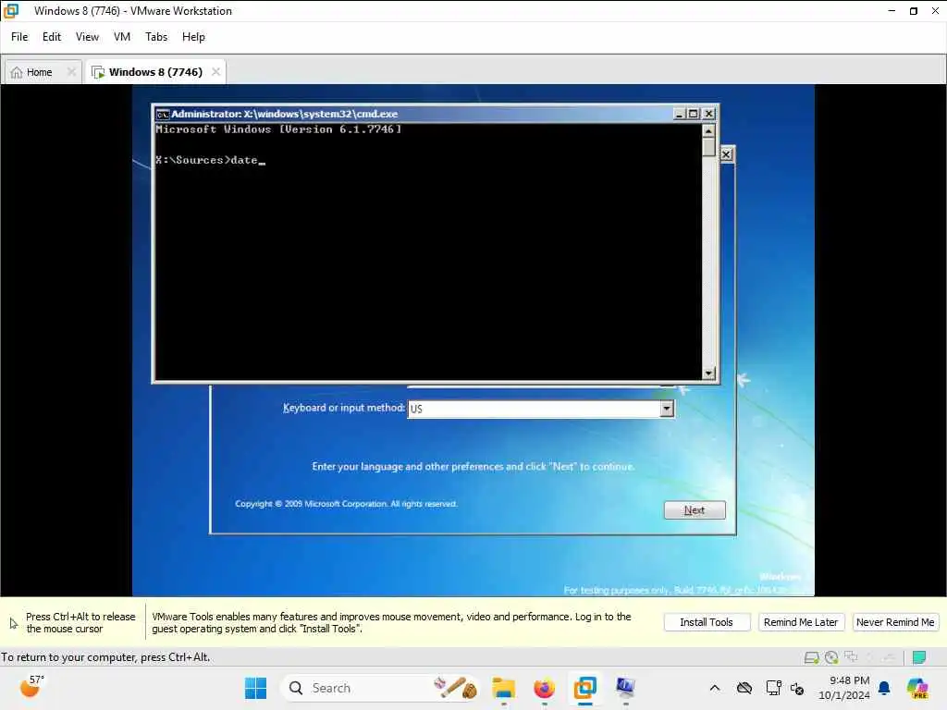Close the Windows 8 (7746) tab
Image resolution: width=947 pixels, height=710 pixels.
[215, 72]
